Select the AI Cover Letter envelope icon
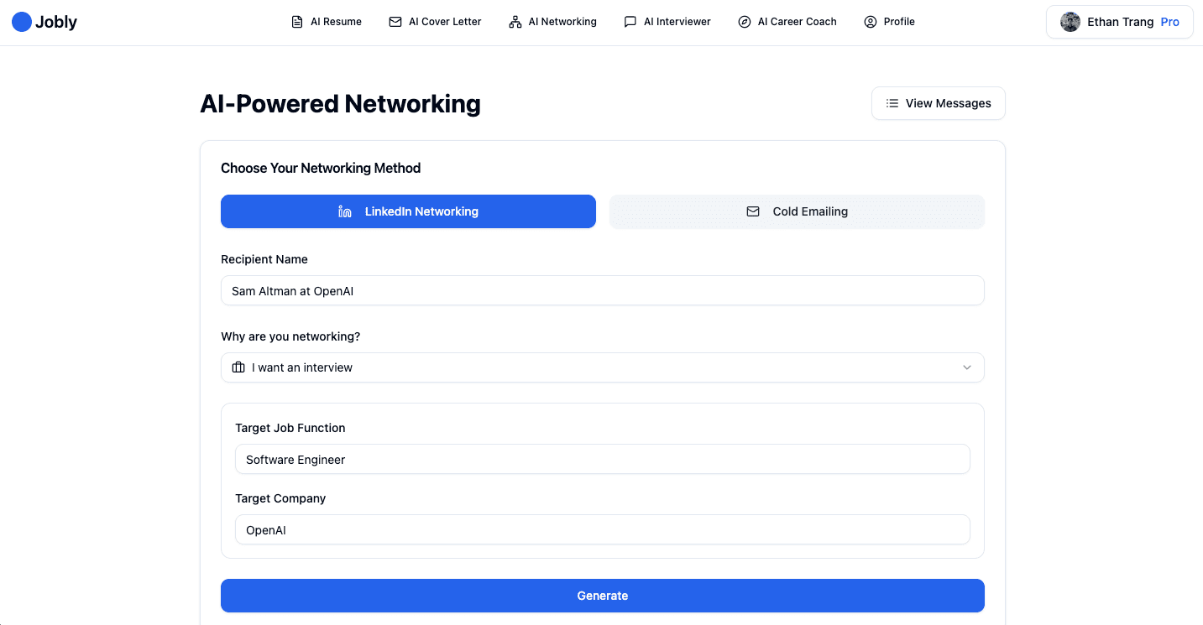The image size is (1203, 625). pos(393,21)
